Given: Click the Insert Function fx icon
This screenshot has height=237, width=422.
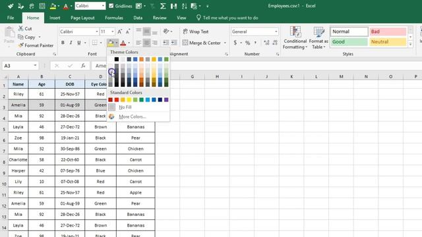Looking at the screenshot, I should [x=83, y=66].
